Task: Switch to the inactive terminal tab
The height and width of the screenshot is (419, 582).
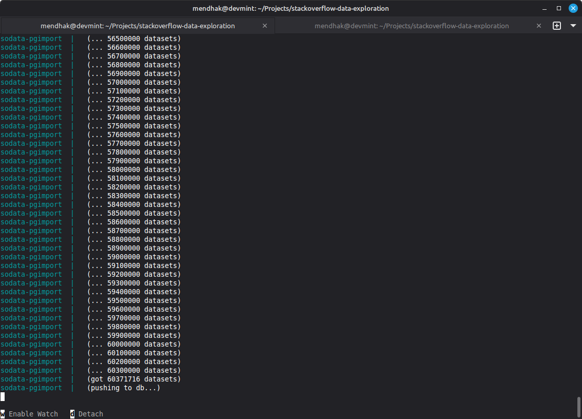Action: (x=411, y=26)
